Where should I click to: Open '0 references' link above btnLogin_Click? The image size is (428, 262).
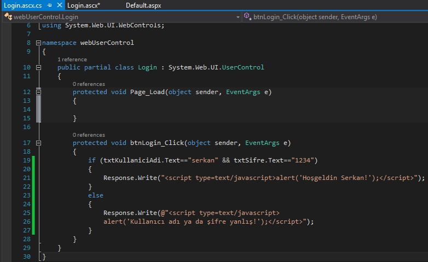tap(89, 135)
